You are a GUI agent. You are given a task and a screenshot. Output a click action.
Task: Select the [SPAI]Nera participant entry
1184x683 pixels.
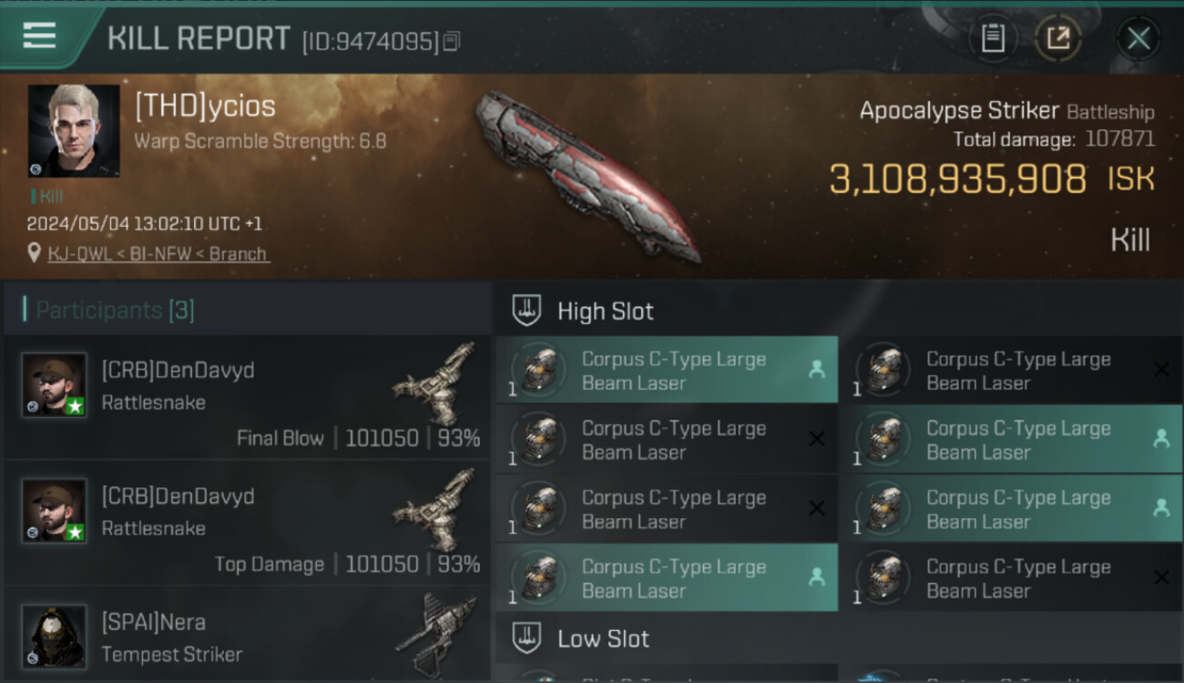tap(247, 636)
